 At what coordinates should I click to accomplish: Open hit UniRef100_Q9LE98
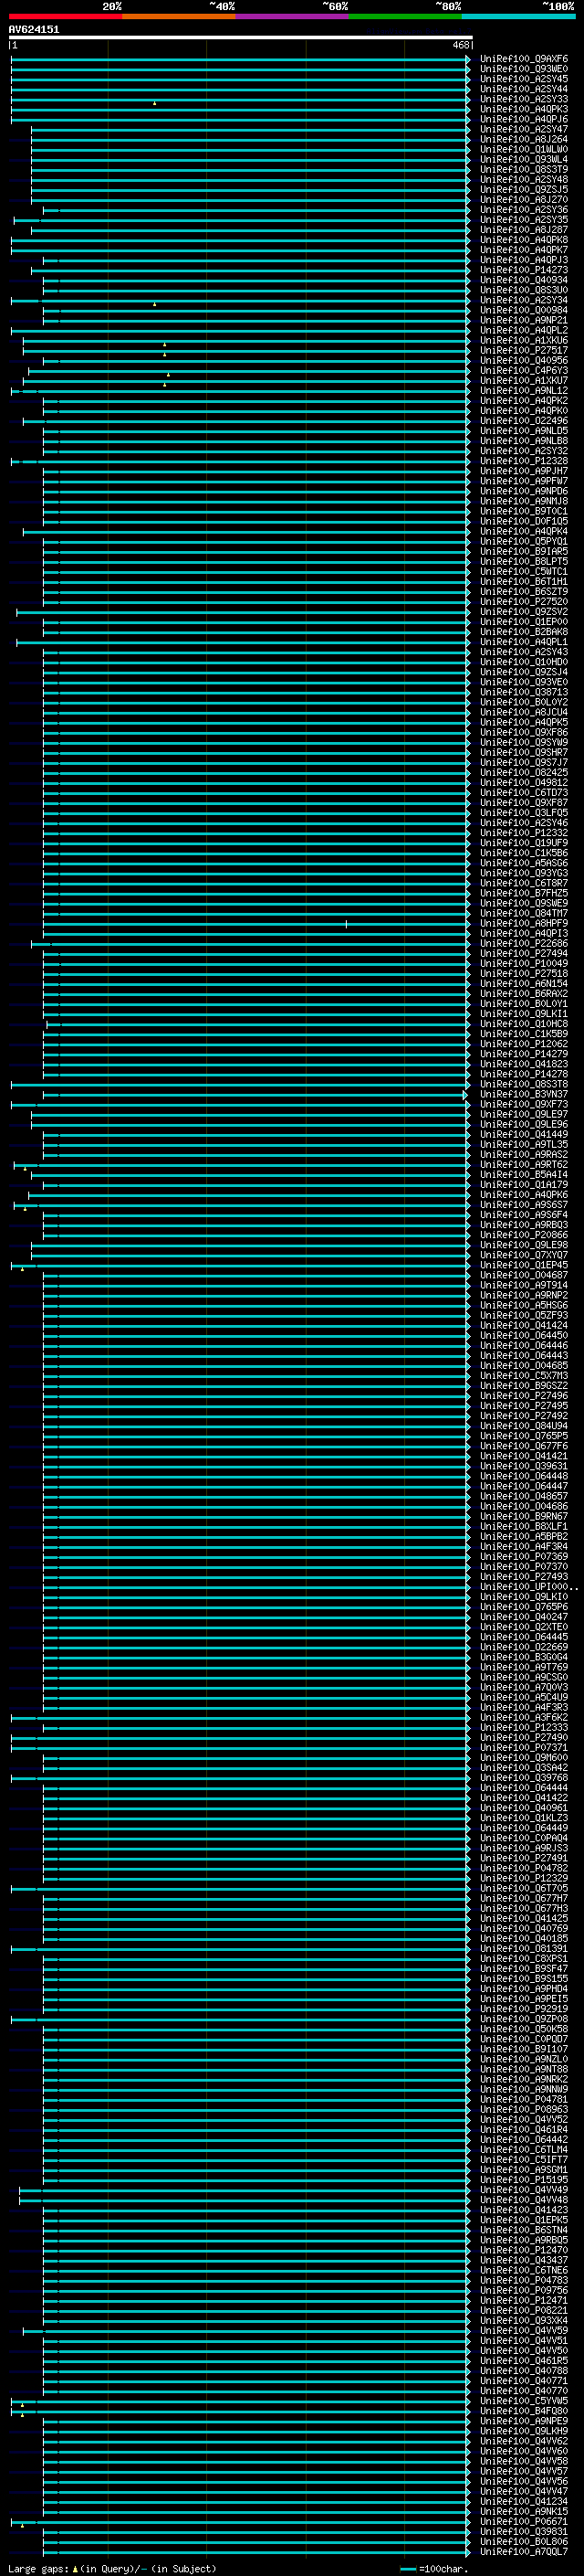524,1245
